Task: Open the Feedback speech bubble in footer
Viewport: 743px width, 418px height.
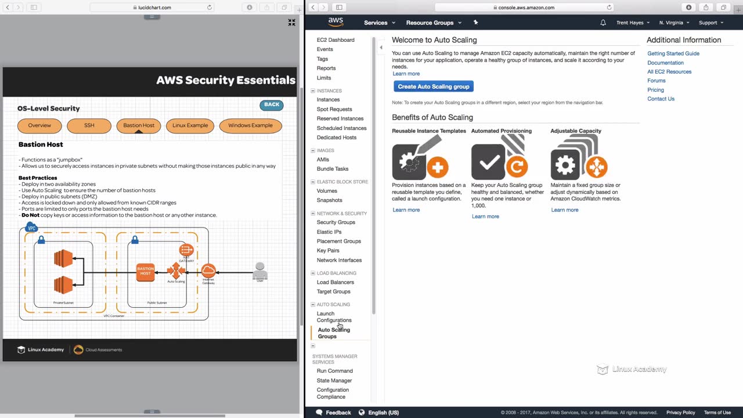Action: point(319,413)
